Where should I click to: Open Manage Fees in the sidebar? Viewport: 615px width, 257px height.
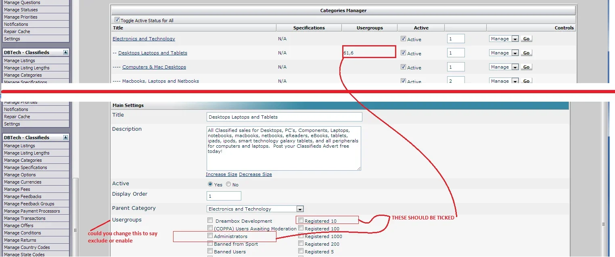click(x=17, y=189)
